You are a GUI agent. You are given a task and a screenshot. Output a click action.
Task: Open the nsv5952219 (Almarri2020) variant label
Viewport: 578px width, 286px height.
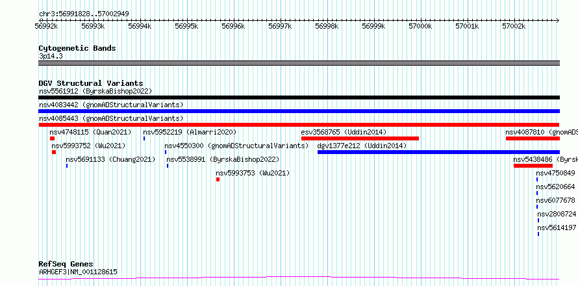point(190,132)
